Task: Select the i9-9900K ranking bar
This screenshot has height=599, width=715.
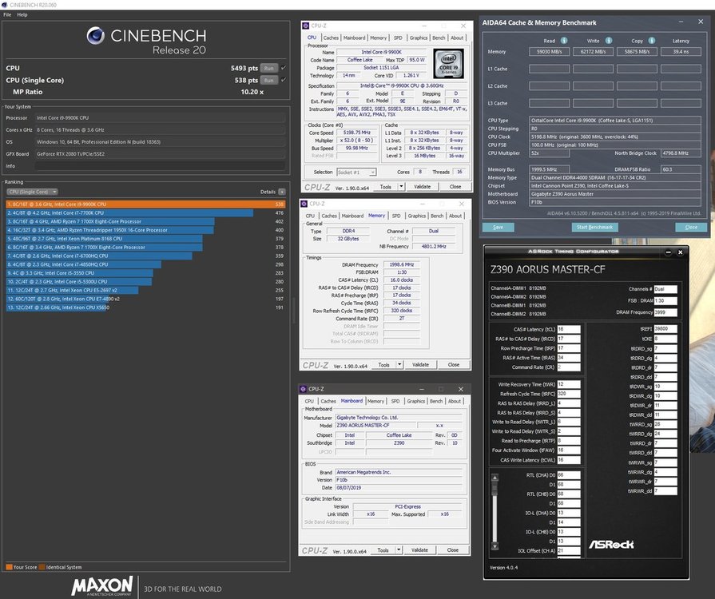Action: coord(146,204)
